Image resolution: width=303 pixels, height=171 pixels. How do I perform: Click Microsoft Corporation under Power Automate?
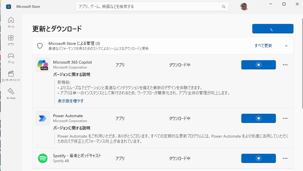[x=70, y=121]
